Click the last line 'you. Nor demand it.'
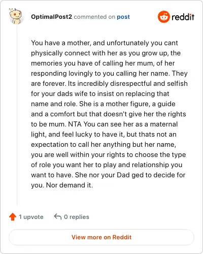 (62, 185)
